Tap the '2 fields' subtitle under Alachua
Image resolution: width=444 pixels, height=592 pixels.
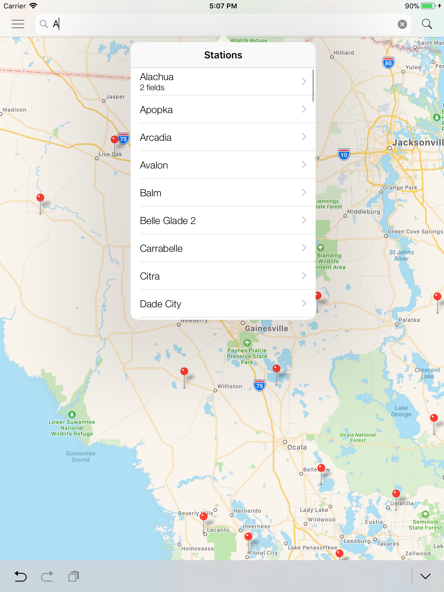pyautogui.click(x=152, y=88)
